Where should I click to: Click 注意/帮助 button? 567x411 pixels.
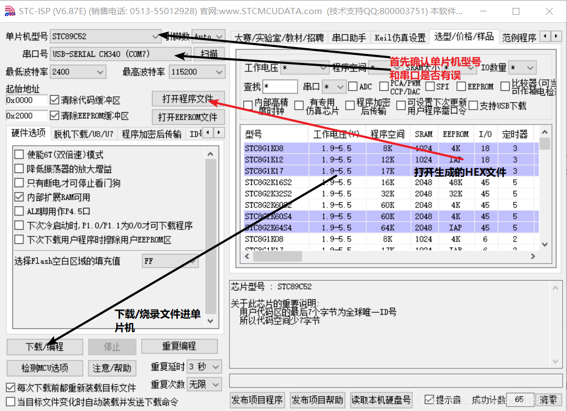click(x=112, y=368)
